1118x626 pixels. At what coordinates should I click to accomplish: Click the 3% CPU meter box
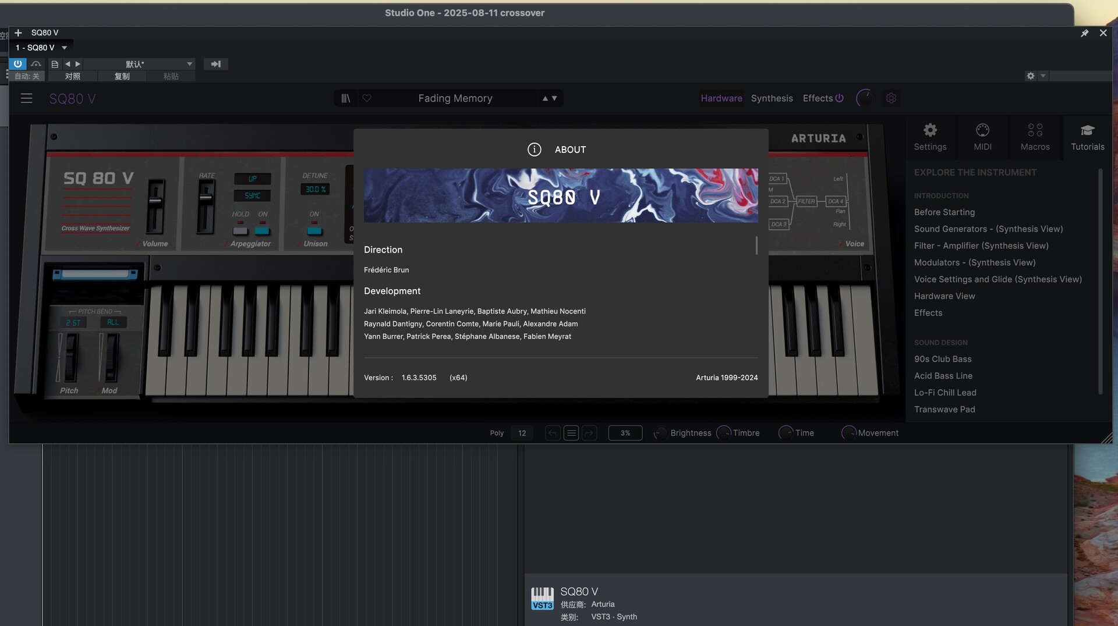tap(625, 433)
